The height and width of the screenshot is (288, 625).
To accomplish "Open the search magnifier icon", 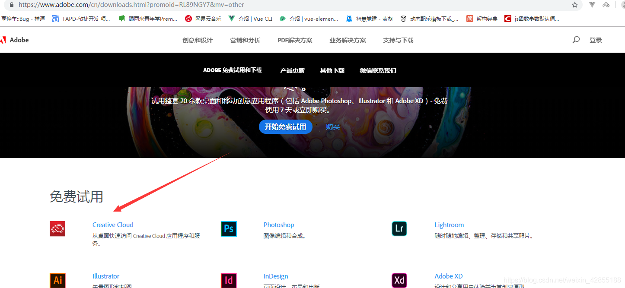I will 576,40.
